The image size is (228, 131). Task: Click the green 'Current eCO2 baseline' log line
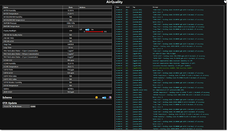click(x=172, y=68)
